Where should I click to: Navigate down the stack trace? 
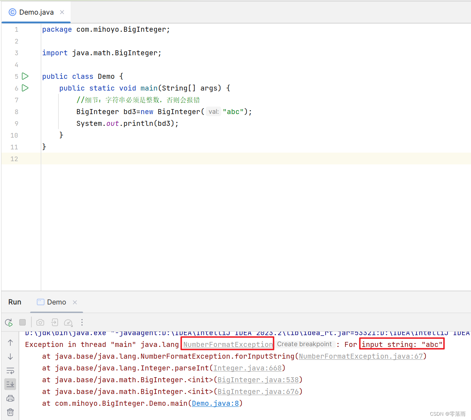pyautogui.click(x=10, y=357)
